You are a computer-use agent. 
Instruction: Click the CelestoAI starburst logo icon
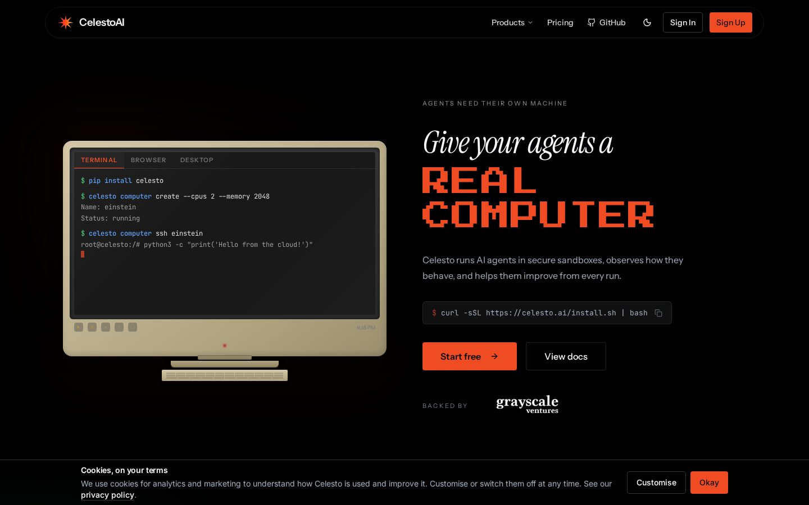[x=66, y=22]
